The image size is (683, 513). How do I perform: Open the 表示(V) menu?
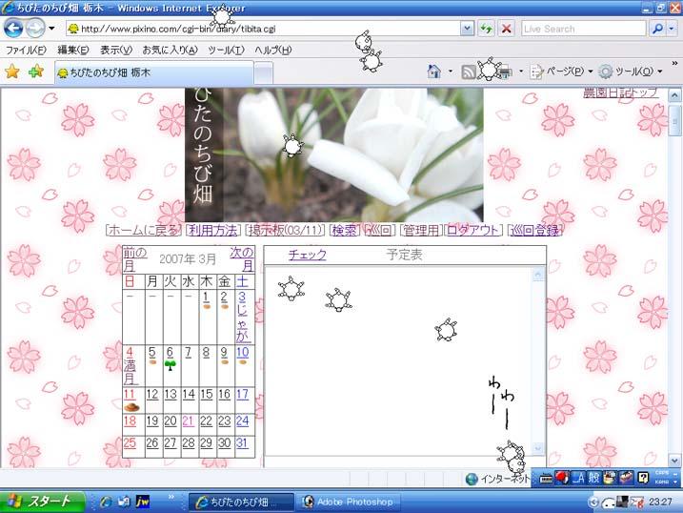coord(116,51)
